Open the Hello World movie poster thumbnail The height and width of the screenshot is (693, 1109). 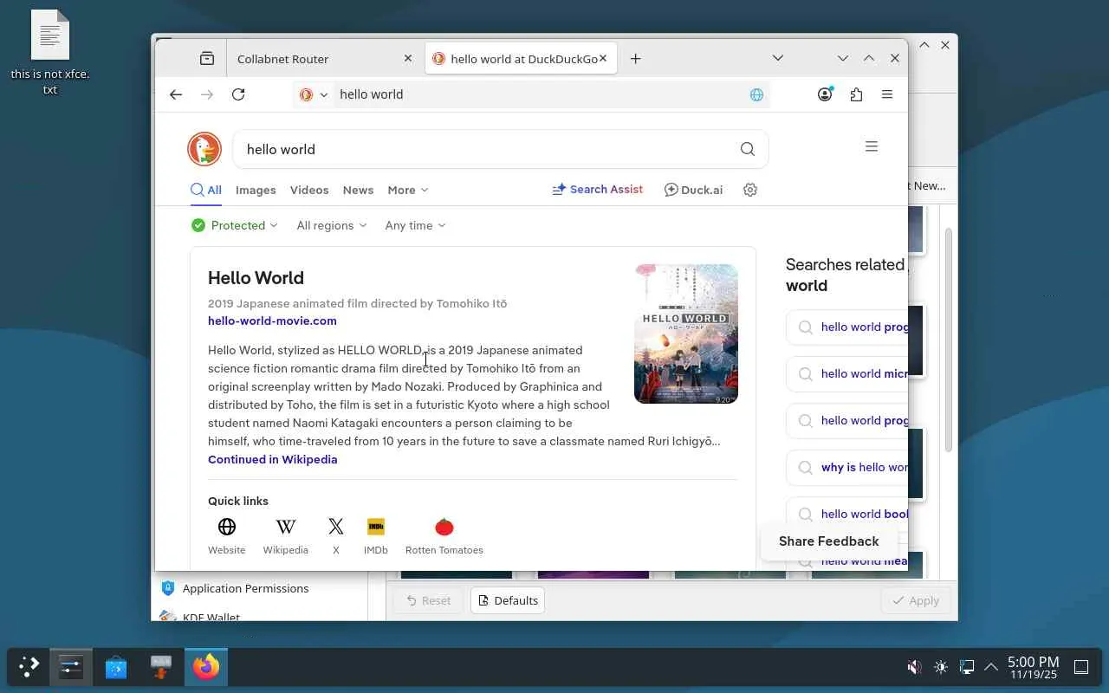click(x=686, y=334)
